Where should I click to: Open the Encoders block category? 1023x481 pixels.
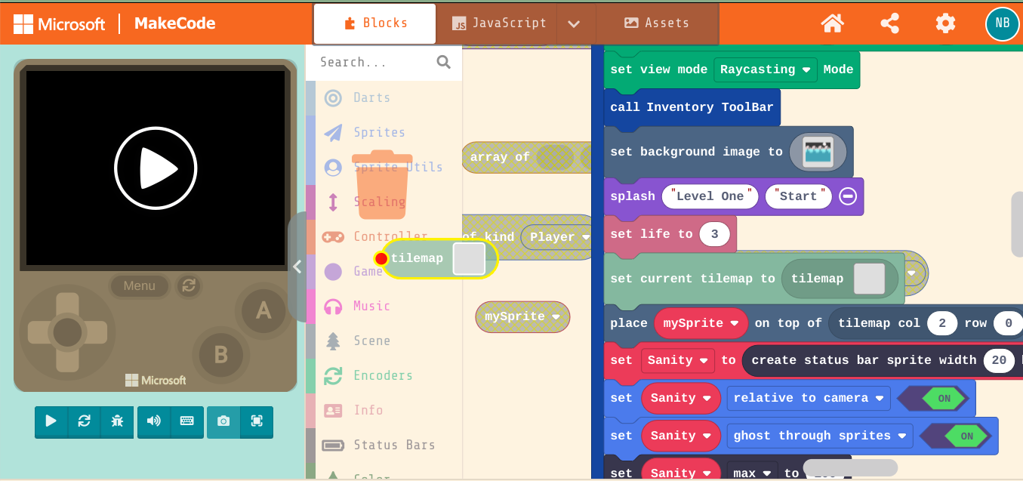tap(384, 375)
